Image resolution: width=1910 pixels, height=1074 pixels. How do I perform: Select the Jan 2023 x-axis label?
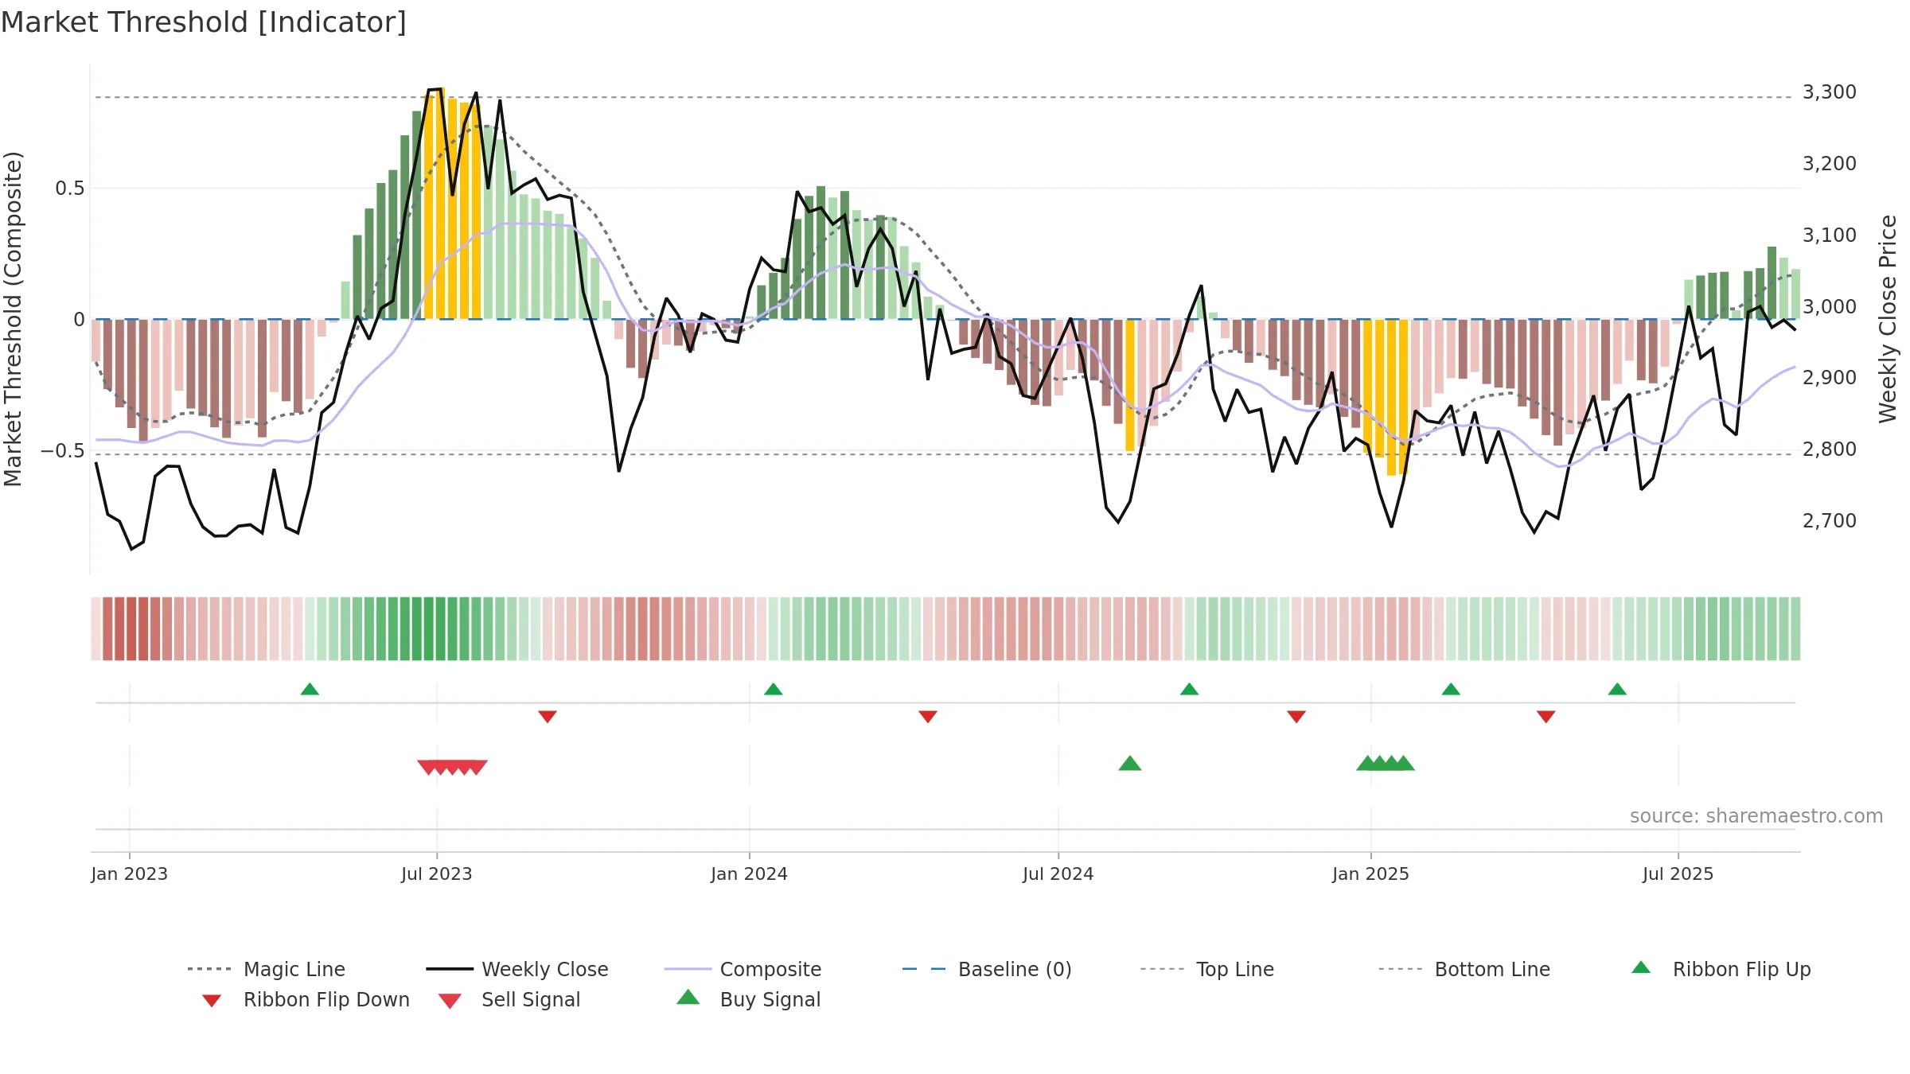click(x=130, y=874)
